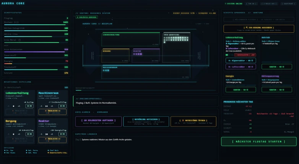
Task: Click officer Chef Ruiz
Action: tap(53, 150)
